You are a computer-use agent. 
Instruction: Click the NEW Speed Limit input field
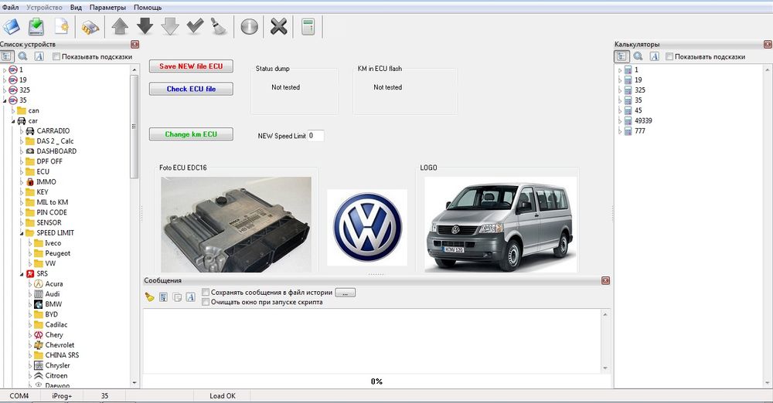click(x=315, y=135)
